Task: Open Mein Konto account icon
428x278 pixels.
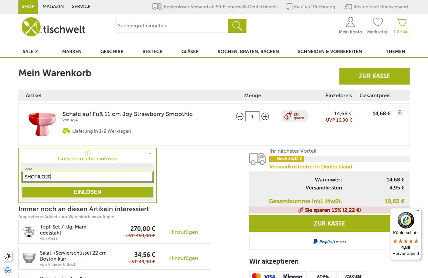Action: click(x=350, y=22)
